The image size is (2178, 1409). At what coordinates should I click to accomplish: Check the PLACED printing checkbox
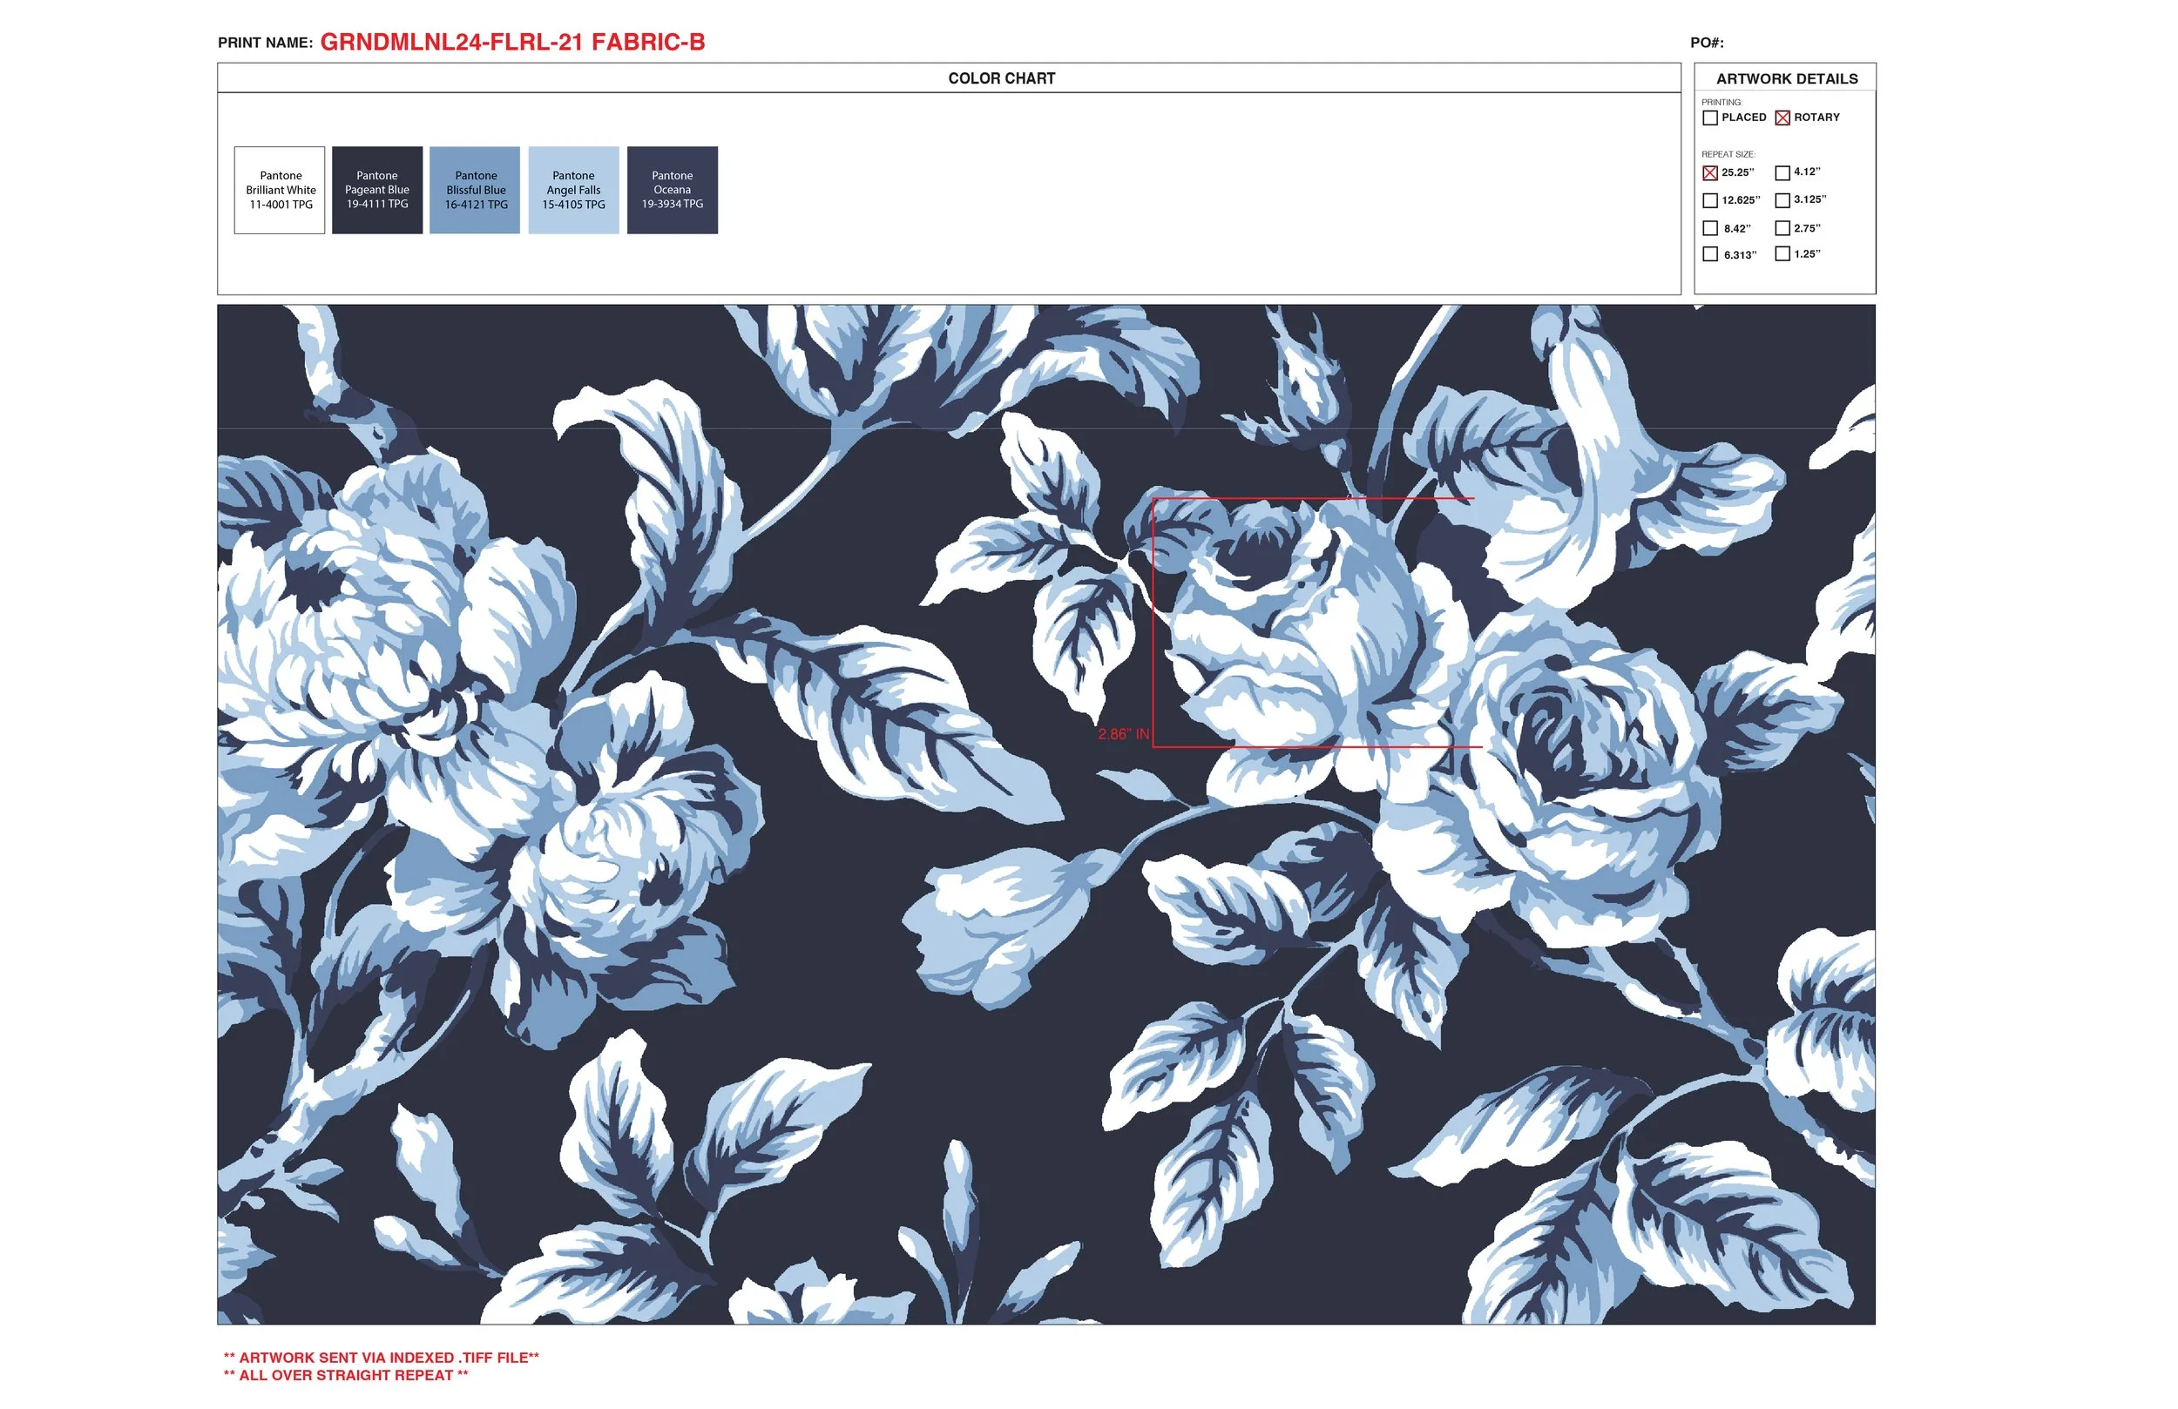point(1710,118)
